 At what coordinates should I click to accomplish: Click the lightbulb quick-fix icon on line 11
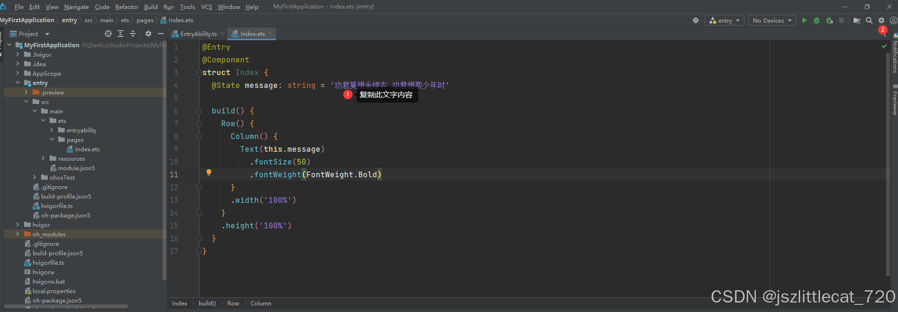click(209, 173)
